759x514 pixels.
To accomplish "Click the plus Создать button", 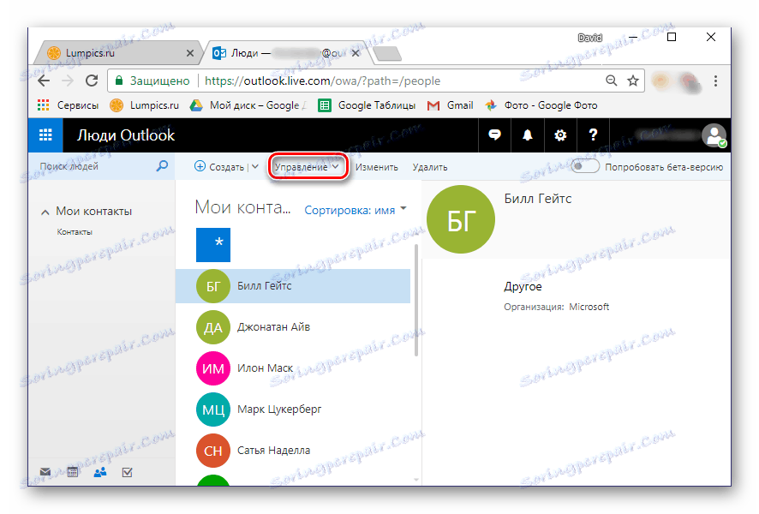I will pyautogui.click(x=218, y=166).
